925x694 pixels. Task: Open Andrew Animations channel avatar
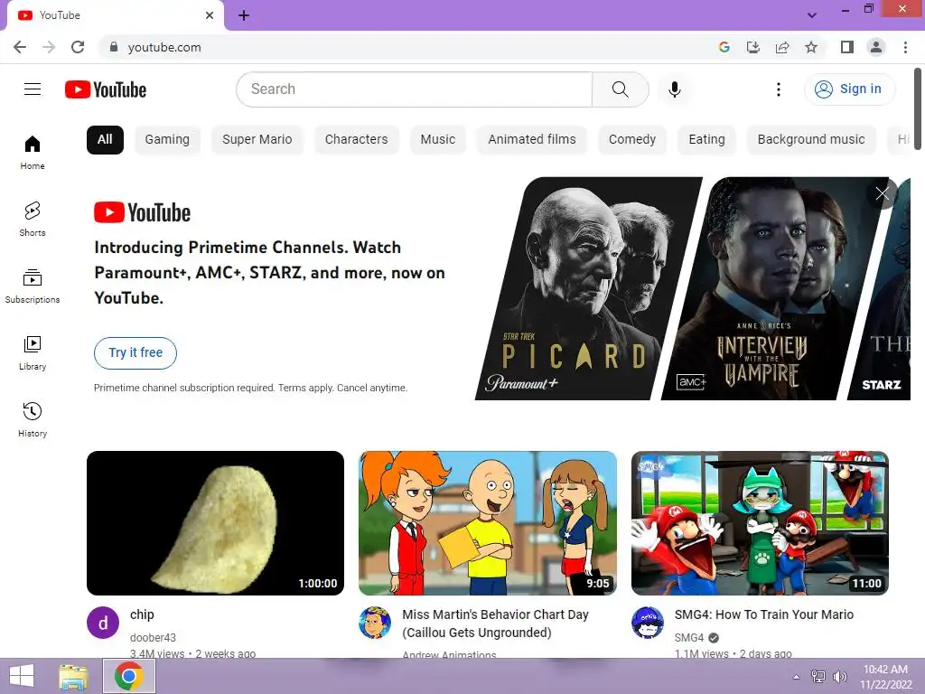tap(375, 623)
